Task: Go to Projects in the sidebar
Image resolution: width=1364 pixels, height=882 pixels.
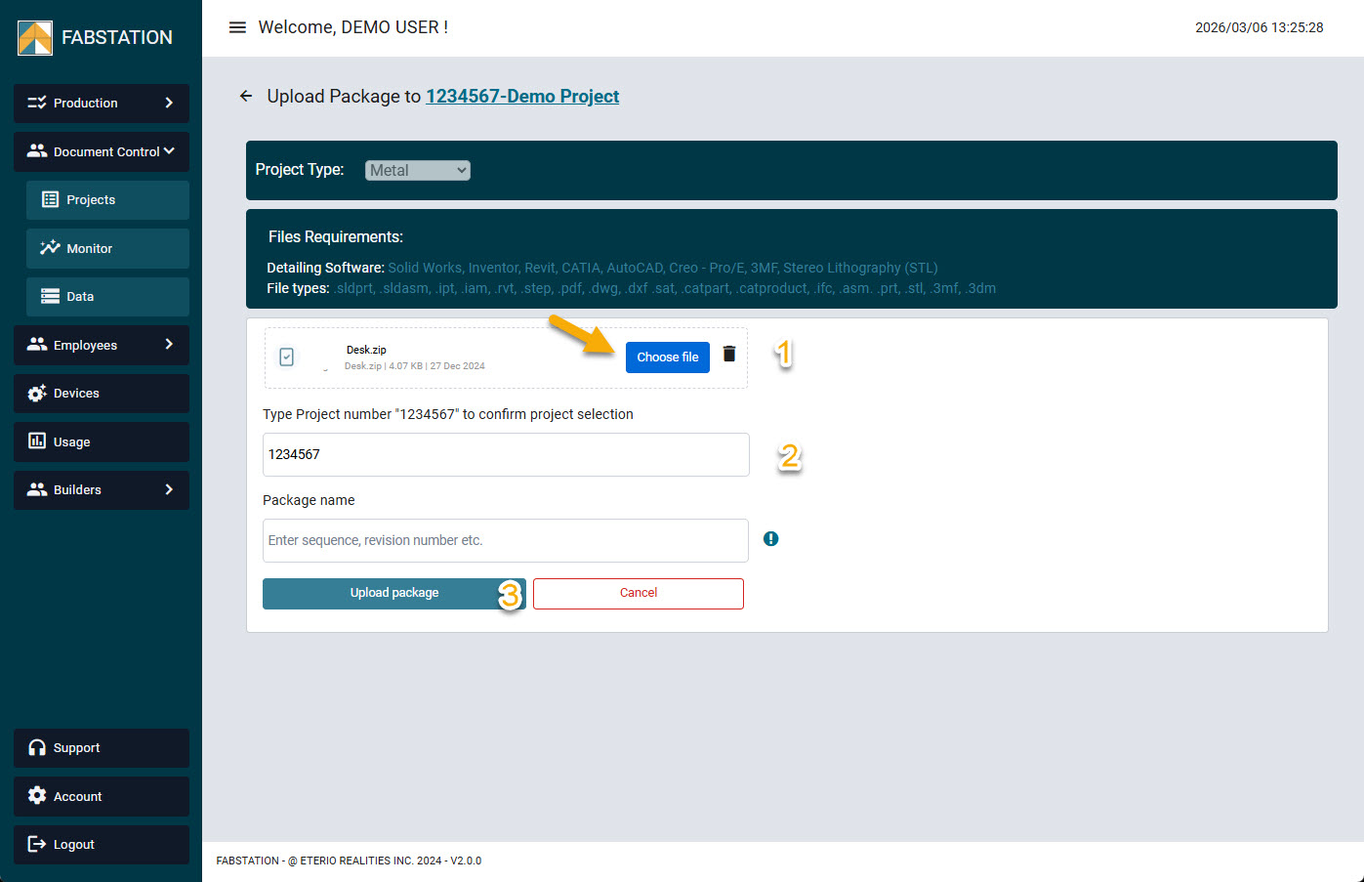Action: pos(107,199)
